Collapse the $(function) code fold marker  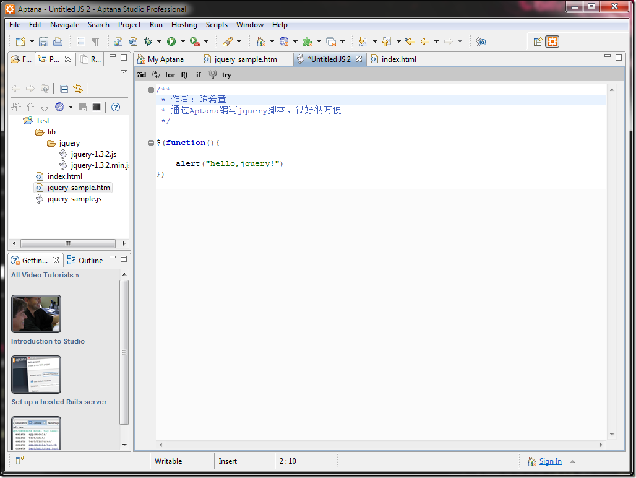tap(151, 142)
